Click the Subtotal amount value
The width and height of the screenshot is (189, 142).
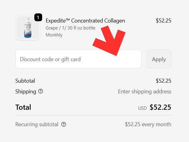coord(163,81)
